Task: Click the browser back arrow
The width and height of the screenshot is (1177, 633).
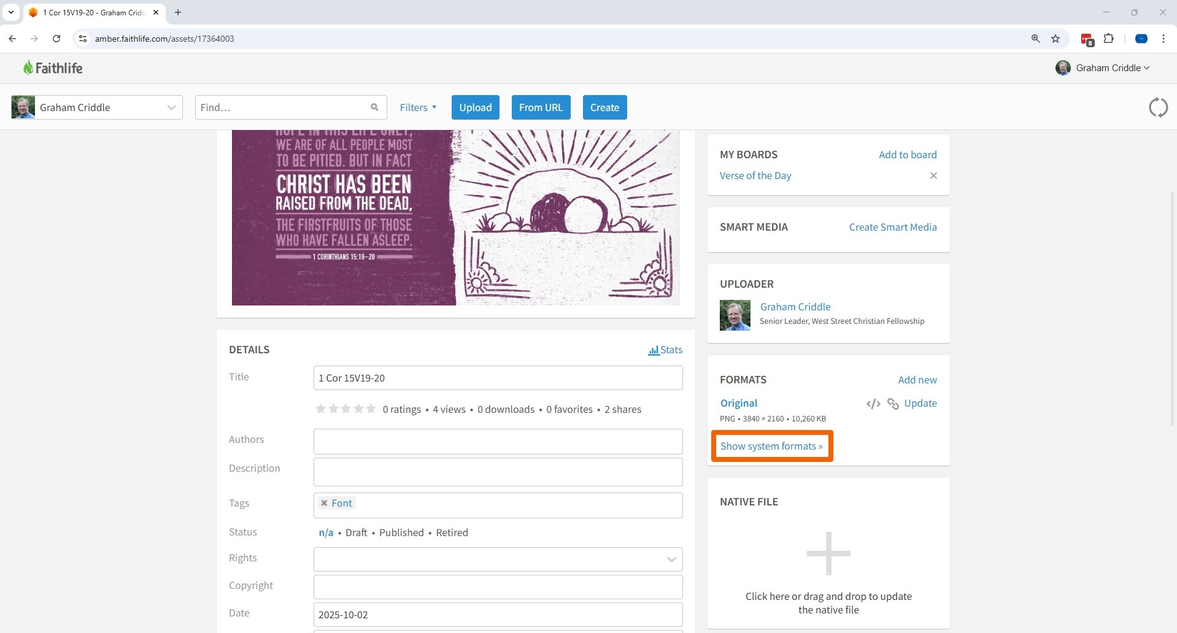Action: click(x=12, y=39)
